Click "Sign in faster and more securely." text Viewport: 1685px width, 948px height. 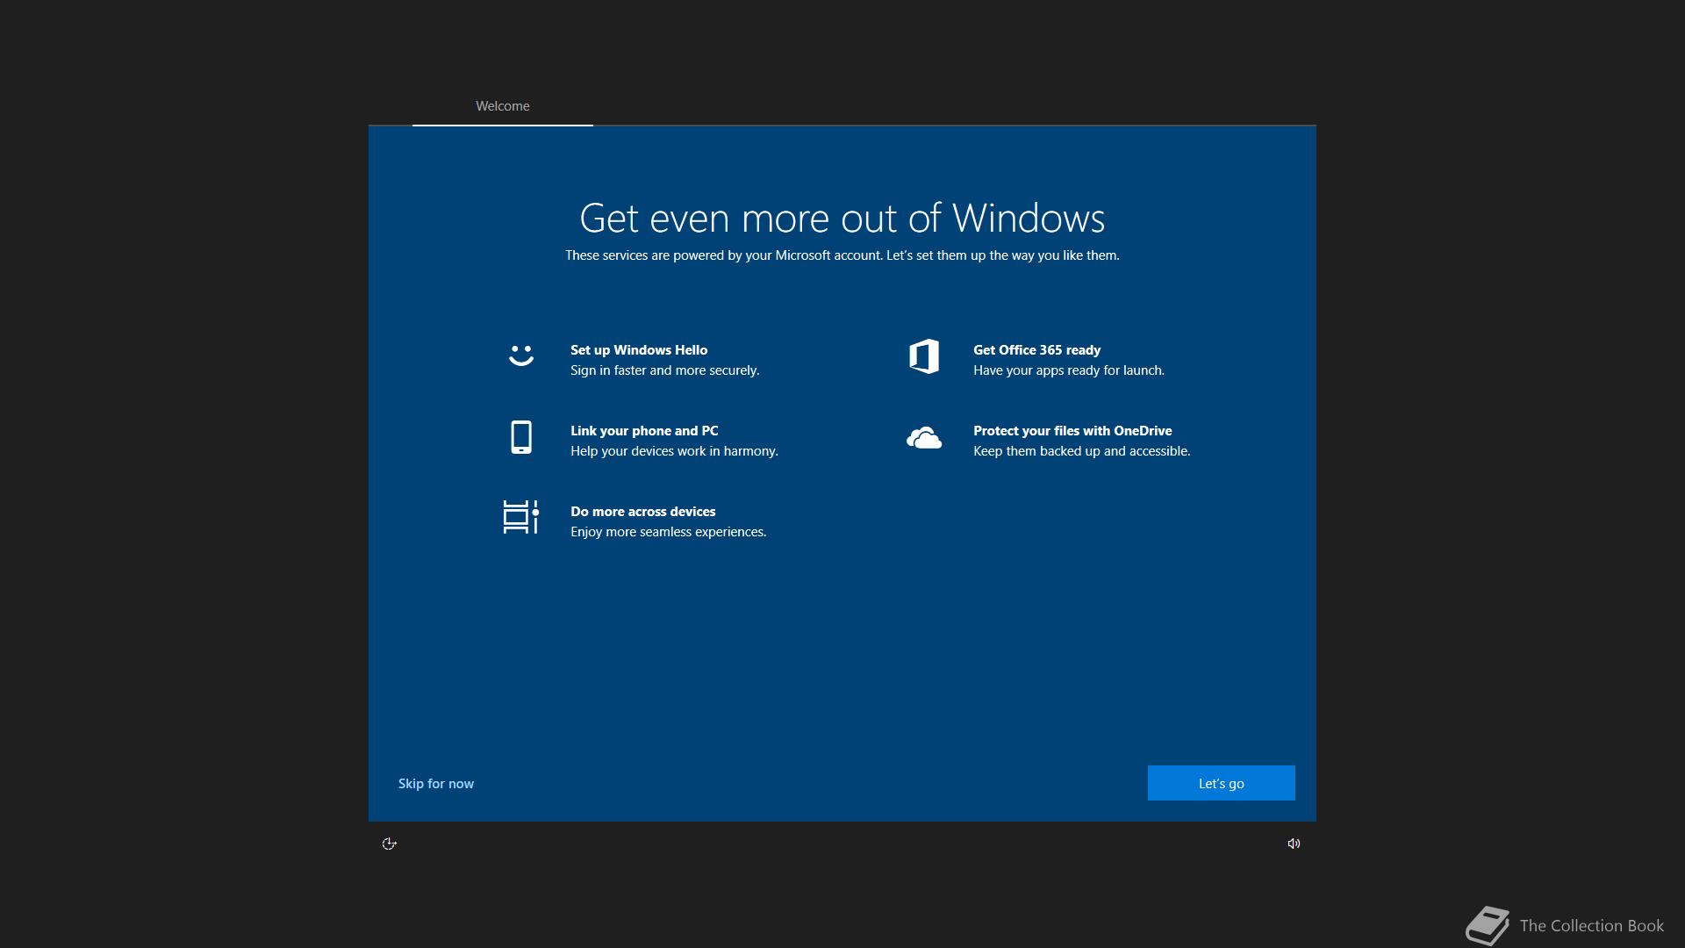pyautogui.click(x=665, y=370)
